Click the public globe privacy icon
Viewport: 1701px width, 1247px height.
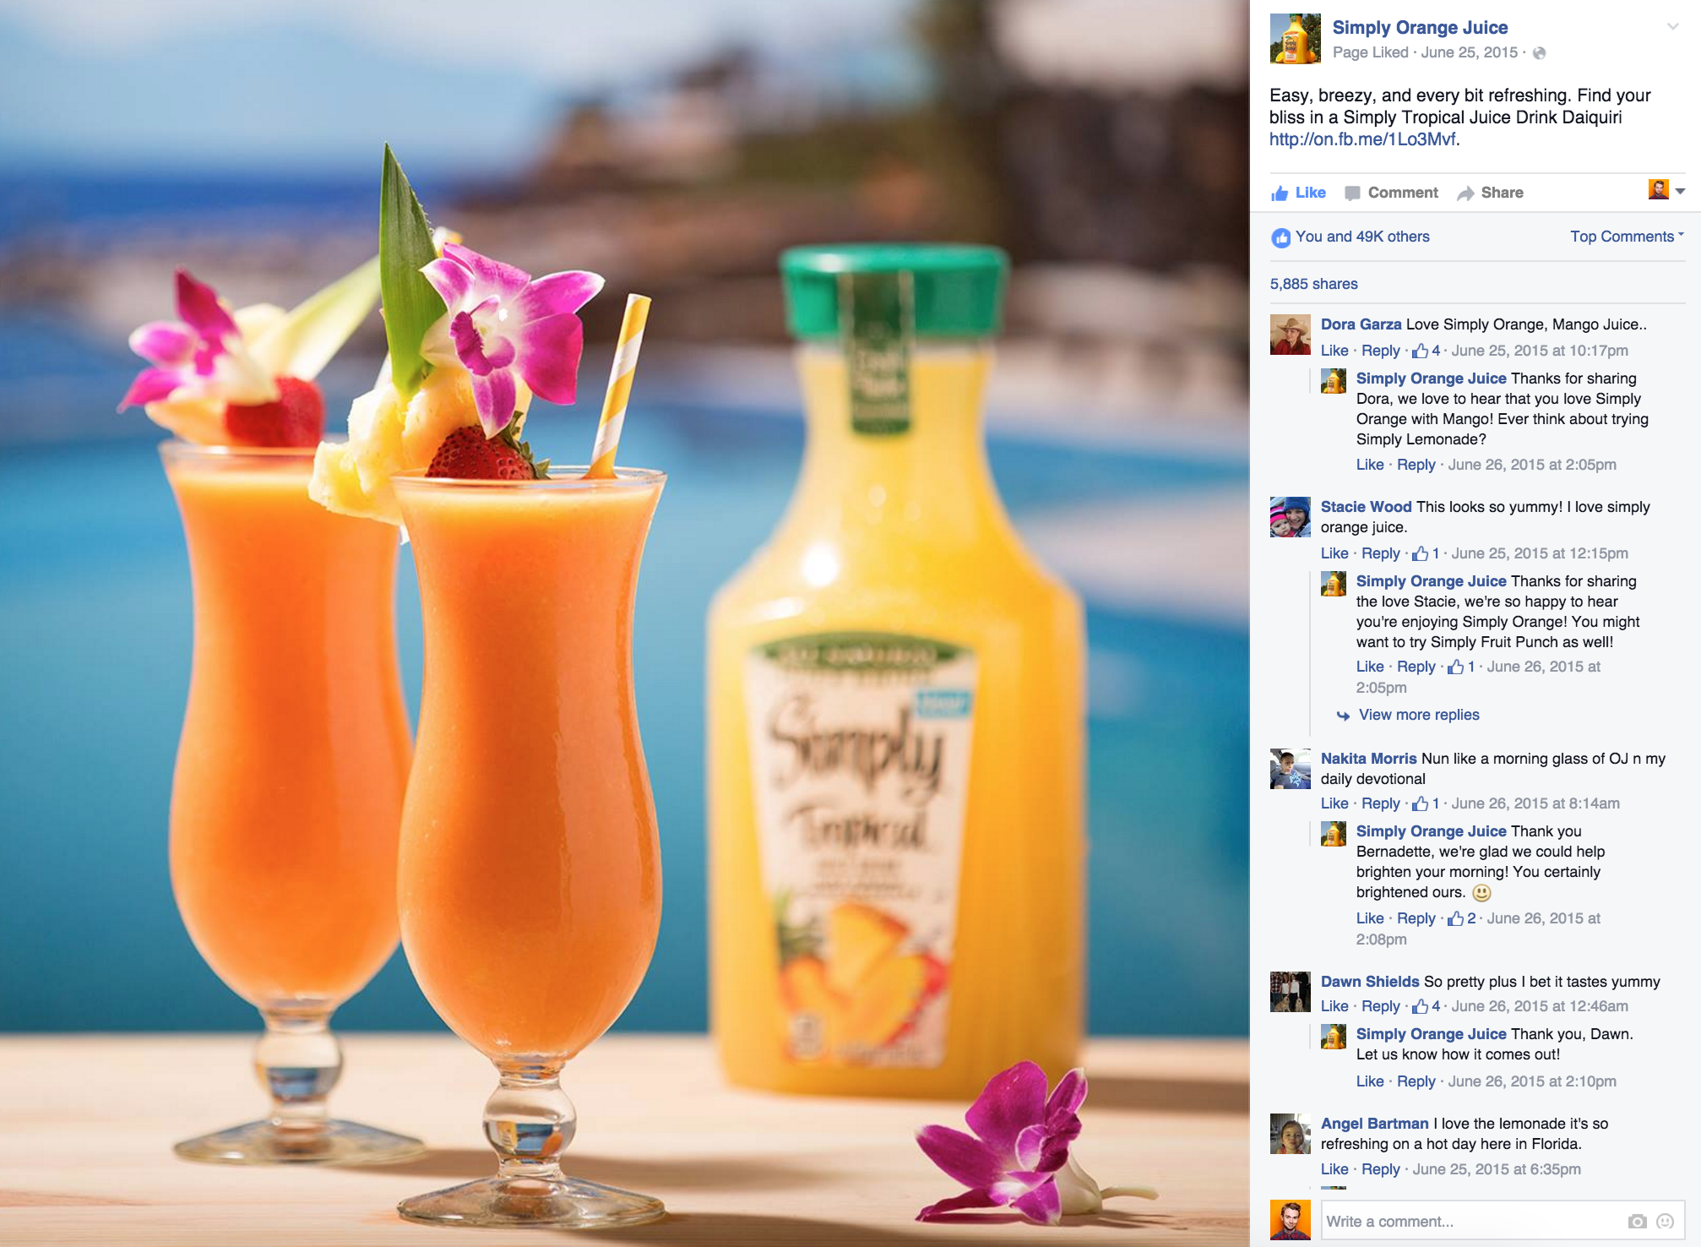pos(1539,53)
